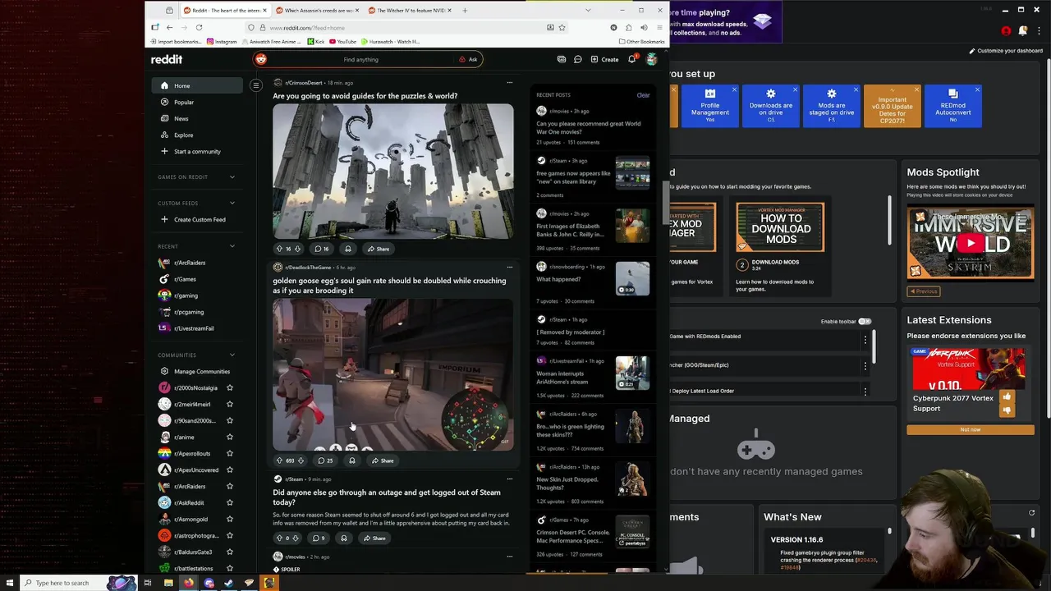Reload the Reddit page in Firefox
This screenshot has width=1051, height=591.
pyautogui.click(x=199, y=27)
